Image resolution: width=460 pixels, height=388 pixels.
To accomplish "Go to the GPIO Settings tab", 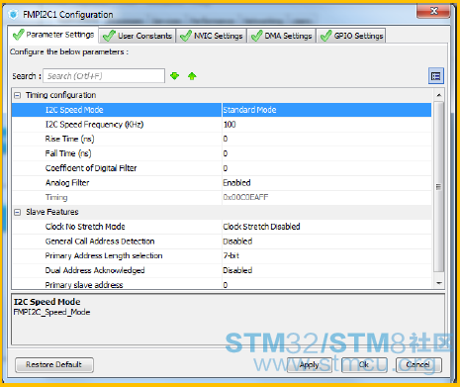I will [351, 36].
